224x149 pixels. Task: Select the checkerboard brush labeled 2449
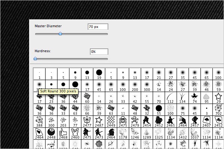111,122
